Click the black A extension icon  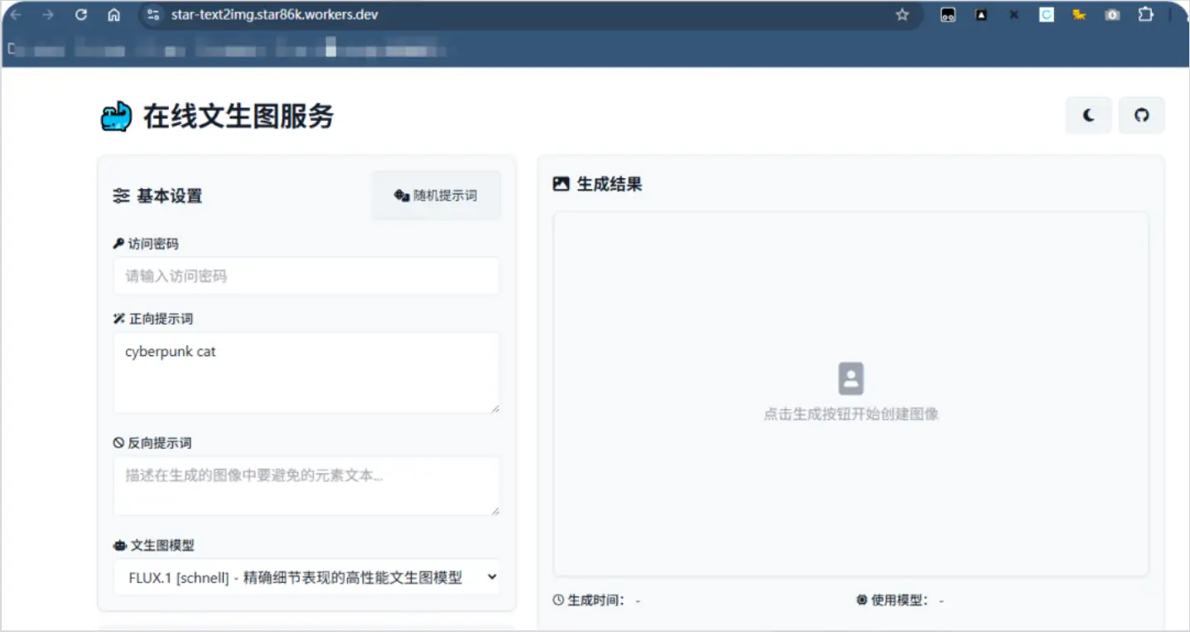[981, 15]
